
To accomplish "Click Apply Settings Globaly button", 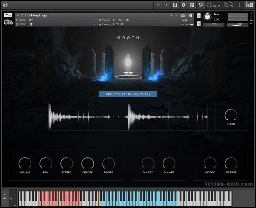I will (128, 94).
